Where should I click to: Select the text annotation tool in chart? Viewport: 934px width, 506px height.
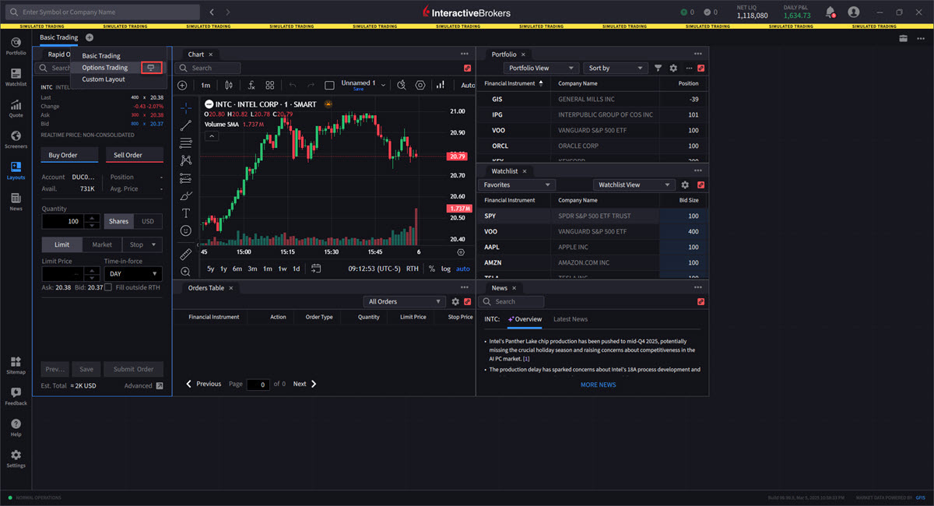pyautogui.click(x=186, y=213)
